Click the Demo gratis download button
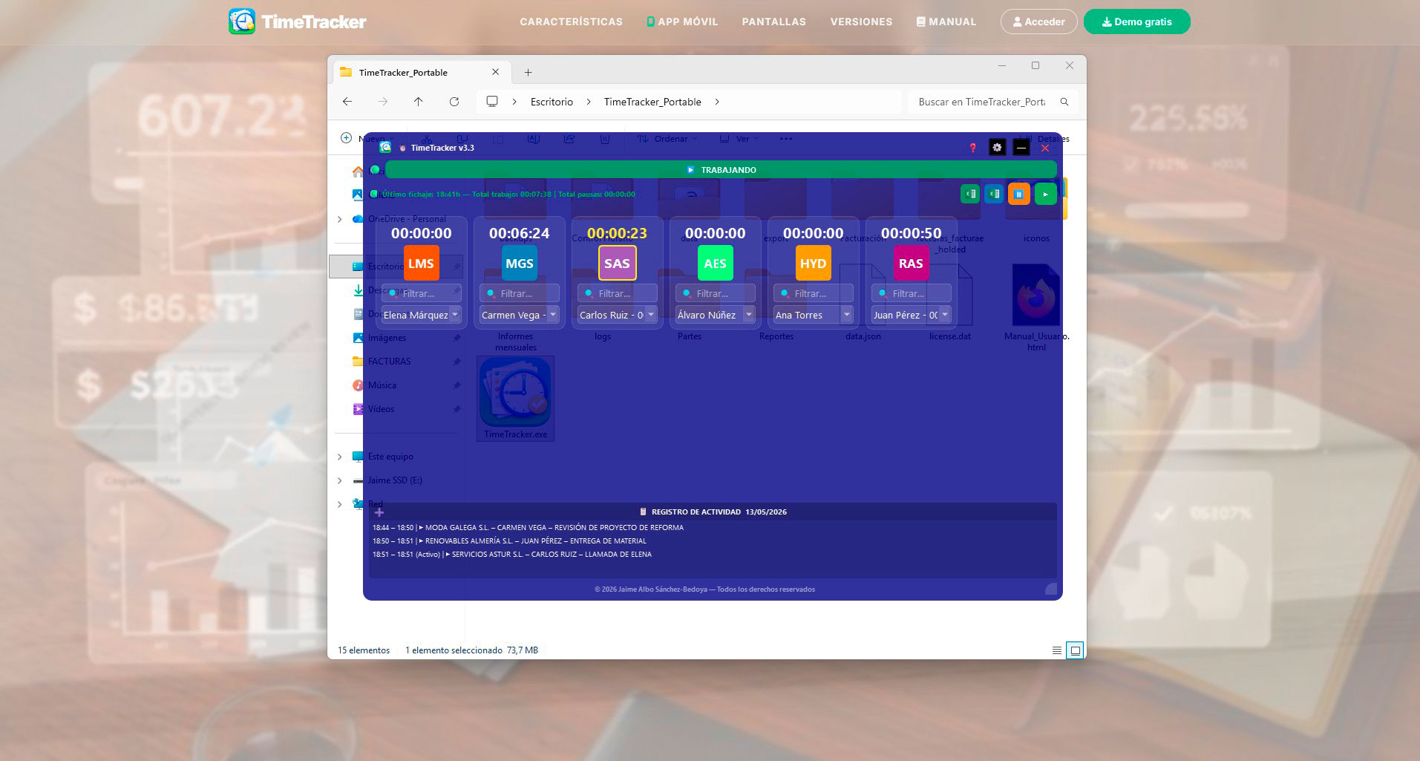This screenshot has width=1420, height=761. (x=1137, y=22)
